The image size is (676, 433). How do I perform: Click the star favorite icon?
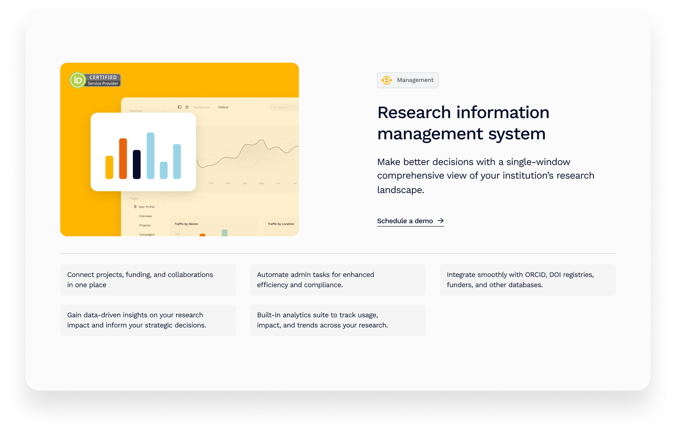click(x=187, y=107)
